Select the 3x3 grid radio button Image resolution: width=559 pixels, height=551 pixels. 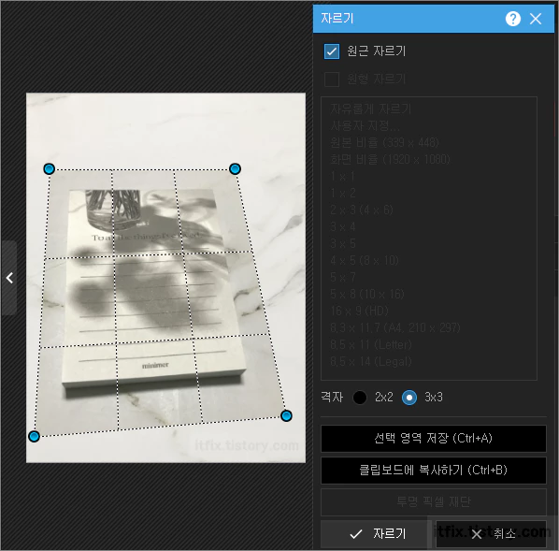click(409, 398)
